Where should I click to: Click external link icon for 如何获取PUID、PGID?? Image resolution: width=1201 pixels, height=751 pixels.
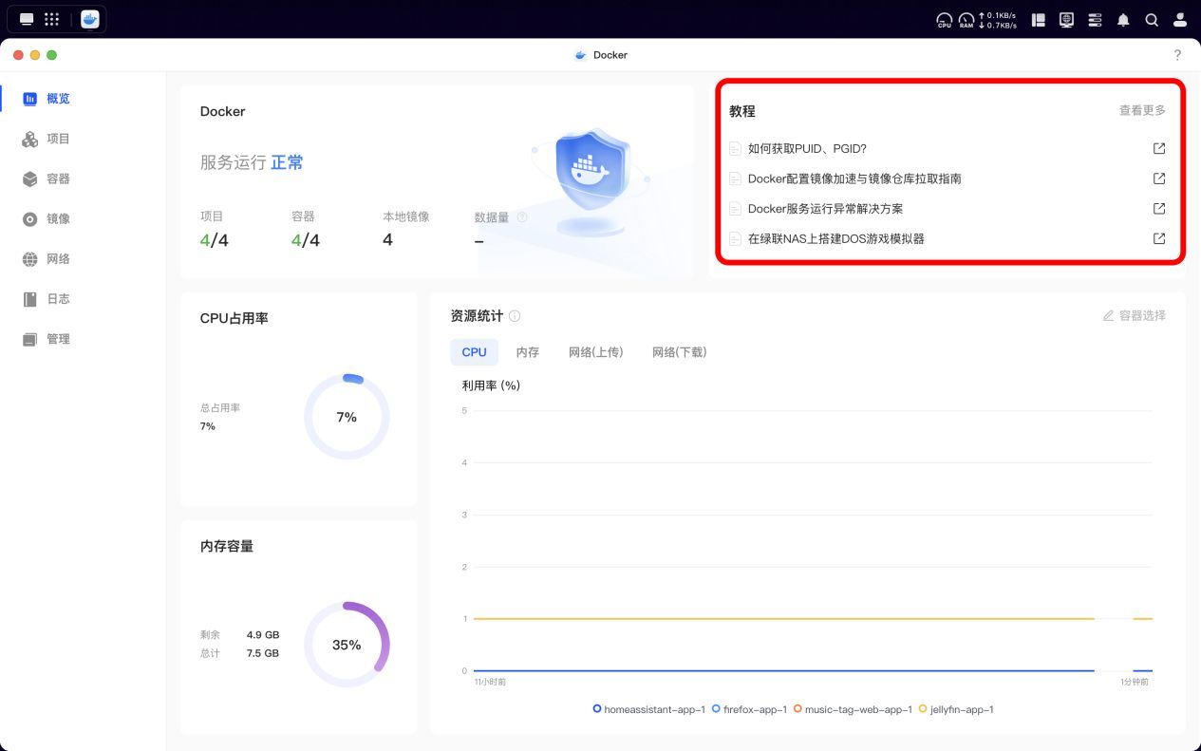[x=1159, y=148]
